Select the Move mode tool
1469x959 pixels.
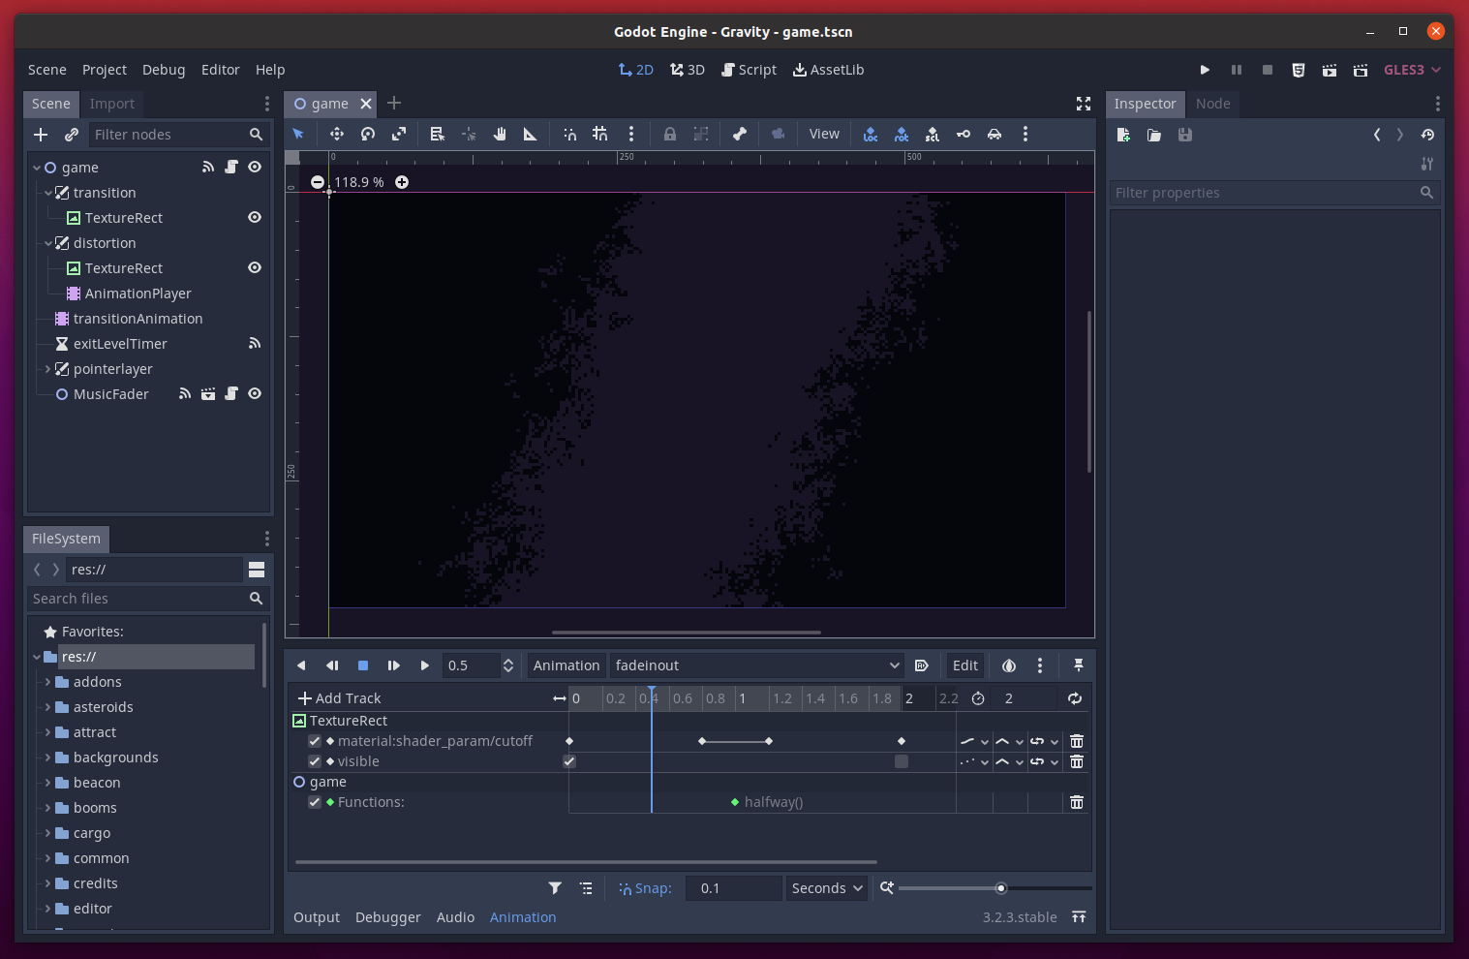[336, 134]
